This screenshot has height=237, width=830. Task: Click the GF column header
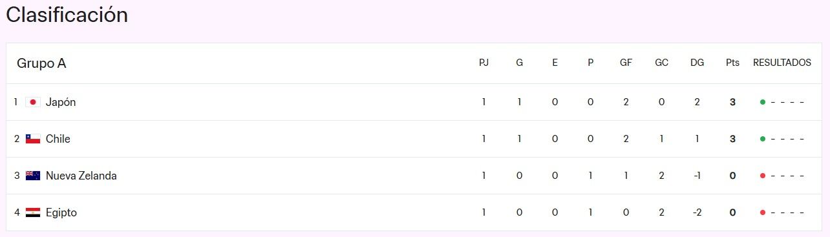(x=626, y=63)
